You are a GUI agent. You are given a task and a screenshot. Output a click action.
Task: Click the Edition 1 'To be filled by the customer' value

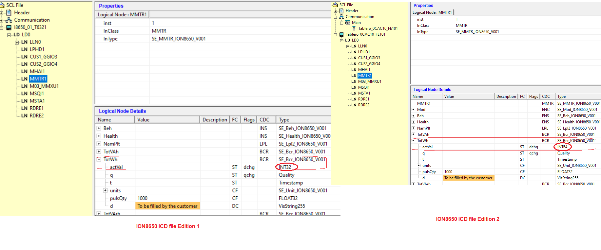tap(167, 206)
